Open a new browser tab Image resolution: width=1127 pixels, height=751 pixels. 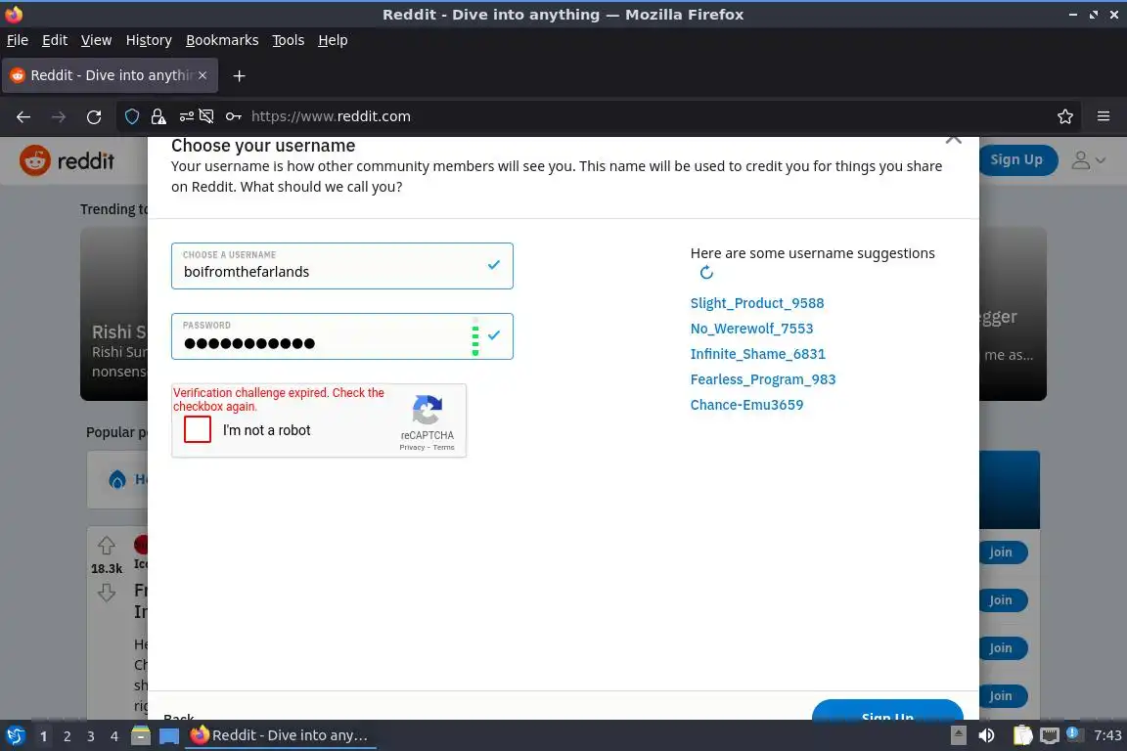tap(240, 76)
